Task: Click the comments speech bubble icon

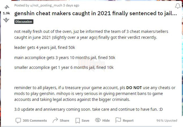Action: coord(18,120)
